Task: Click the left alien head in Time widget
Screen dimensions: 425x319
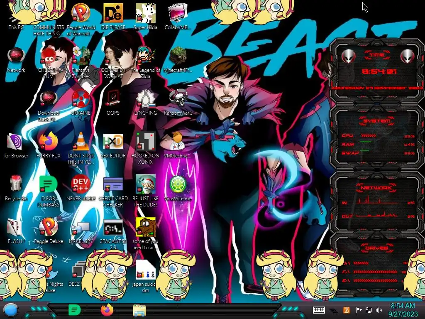Action: point(348,56)
